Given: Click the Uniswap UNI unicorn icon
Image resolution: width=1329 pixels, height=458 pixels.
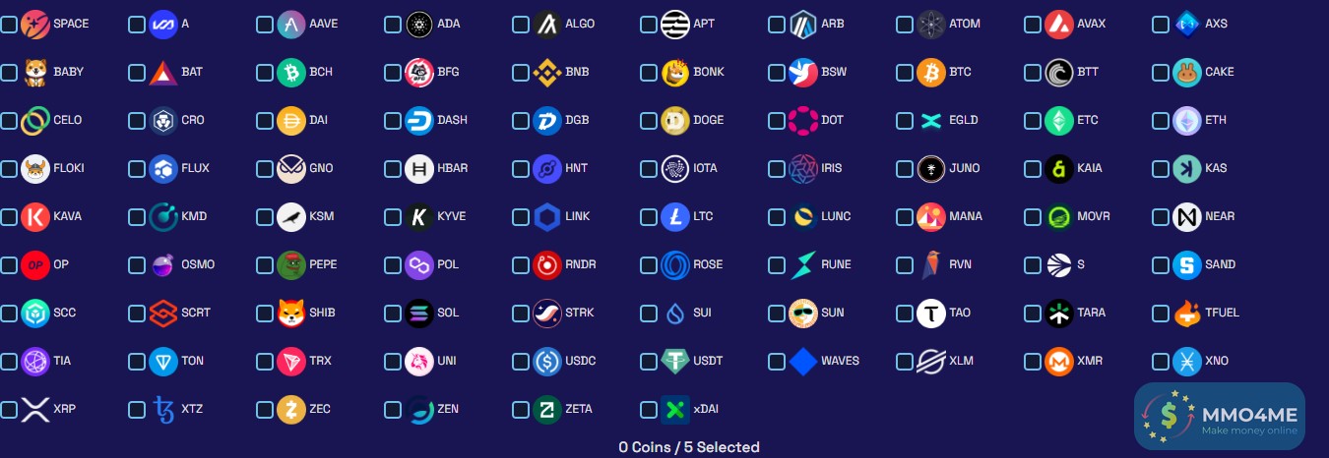Looking at the screenshot, I should (419, 361).
